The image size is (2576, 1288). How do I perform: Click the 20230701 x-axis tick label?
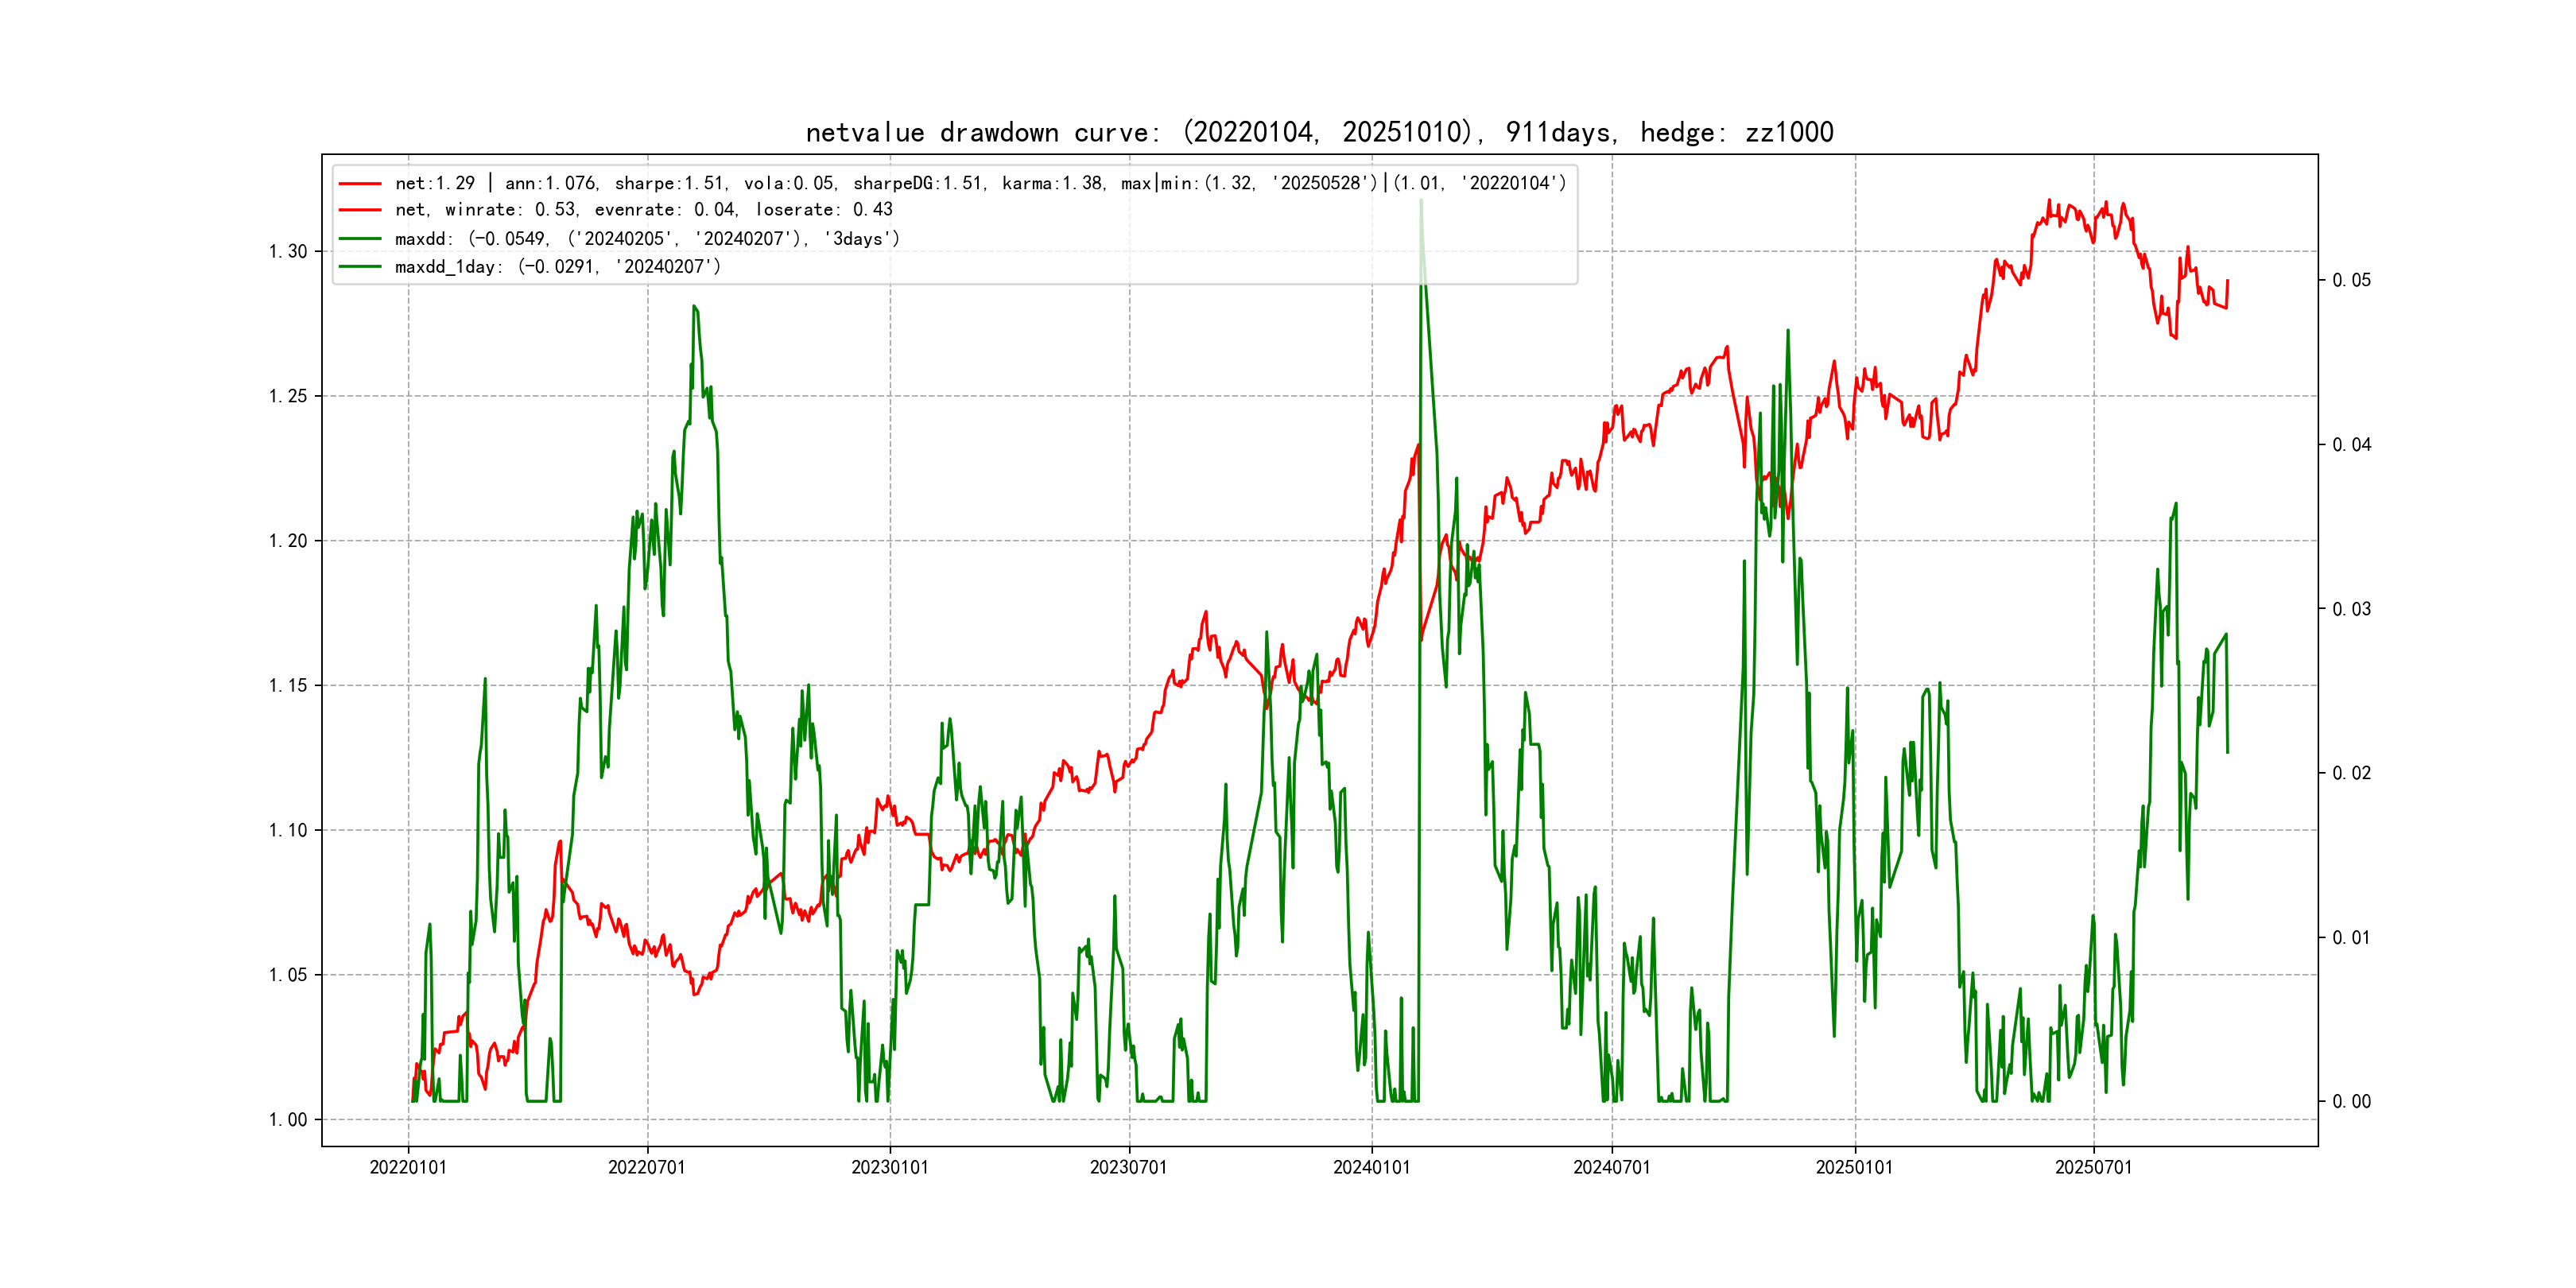[x=1128, y=1167]
